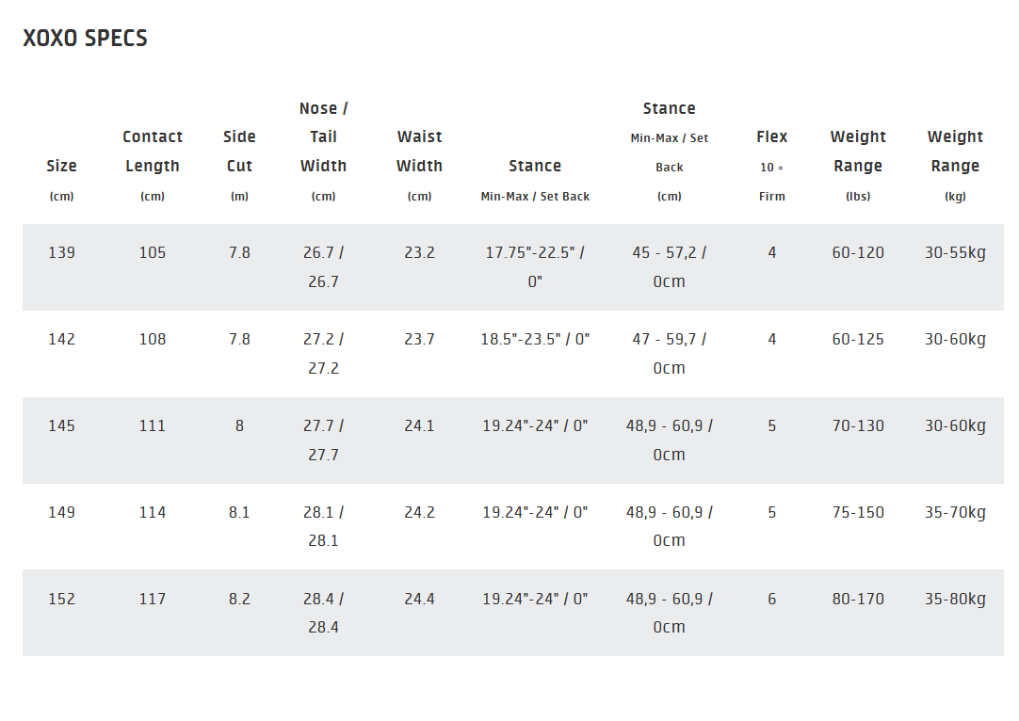The width and height of the screenshot is (1019, 721).
Task: Click the Nose / Tail Width header
Action: coord(323,137)
